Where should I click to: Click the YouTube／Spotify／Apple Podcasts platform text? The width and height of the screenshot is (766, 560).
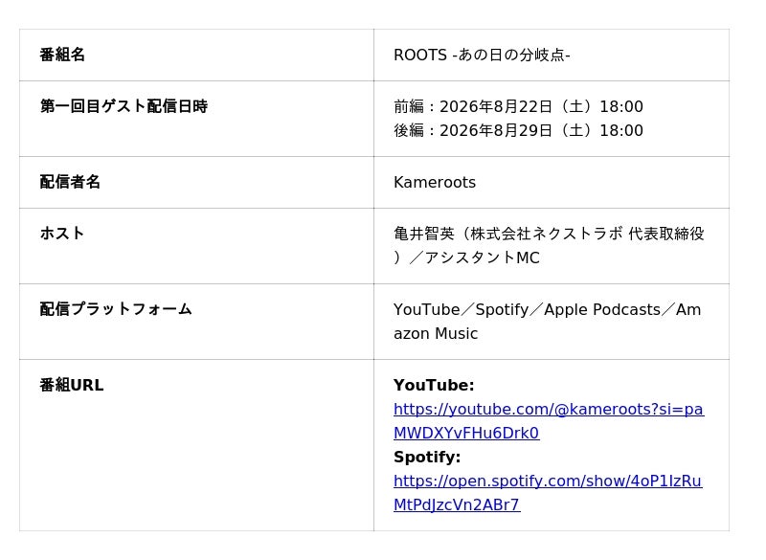coord(528,309)
